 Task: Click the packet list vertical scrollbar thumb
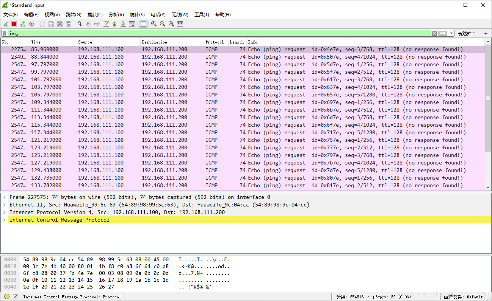coord(488,98)
